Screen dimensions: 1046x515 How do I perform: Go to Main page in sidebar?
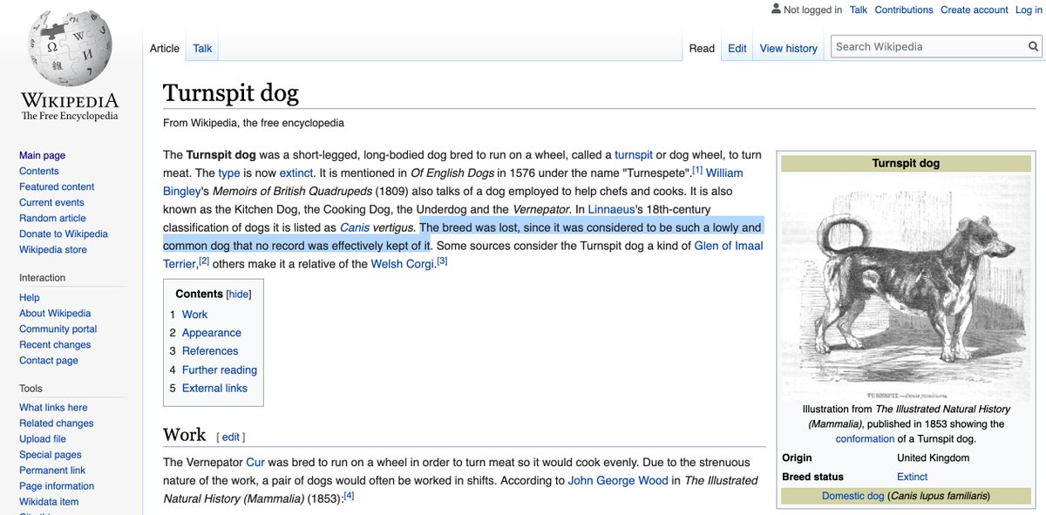pos(42,155)
